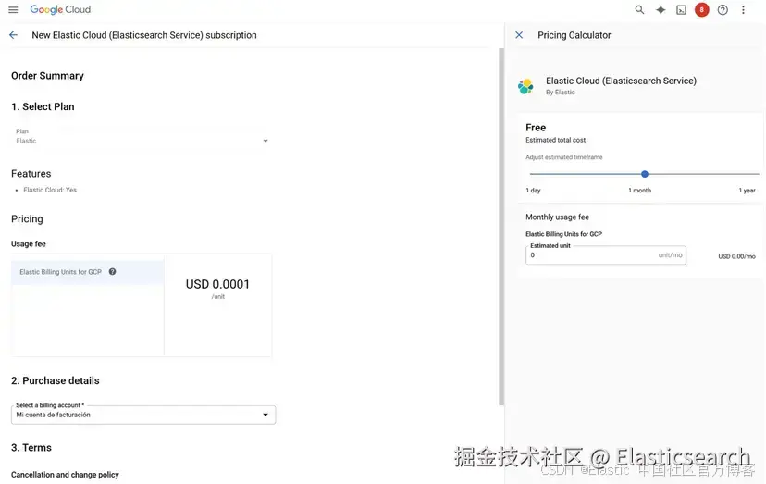The width and height of the screenshot is (766, 484).
Task: Open search with the magnifier icon
Action: [x=639, y=10]
